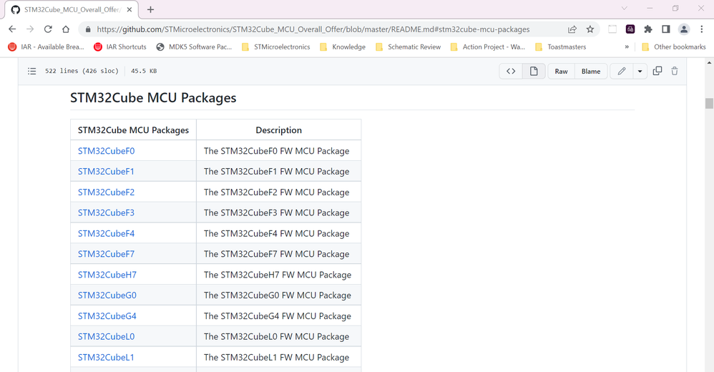
Task: Open Action Project bookmark folder
Action: tap(487, 47)
